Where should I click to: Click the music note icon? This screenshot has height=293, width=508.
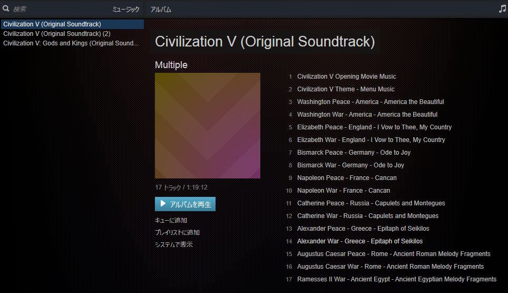point(502,9)
